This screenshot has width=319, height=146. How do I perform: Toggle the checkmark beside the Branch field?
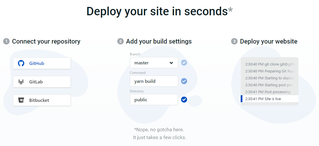[184, 63]
